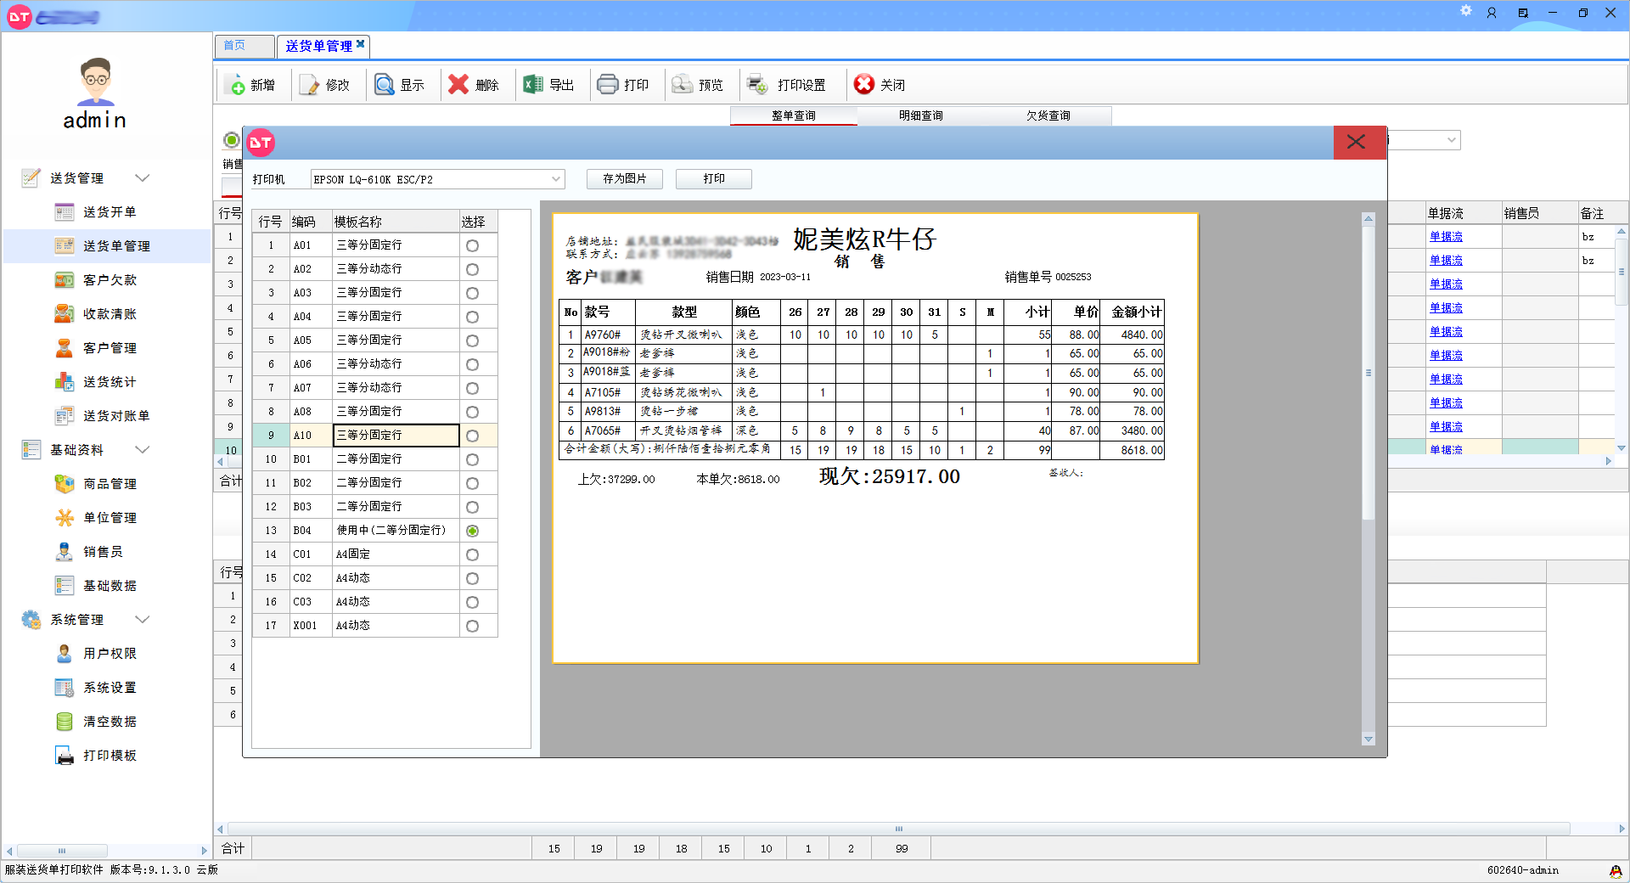Open the 打印机 printer dropdown
Screen dimensions: 1630x883
(556, 179)
